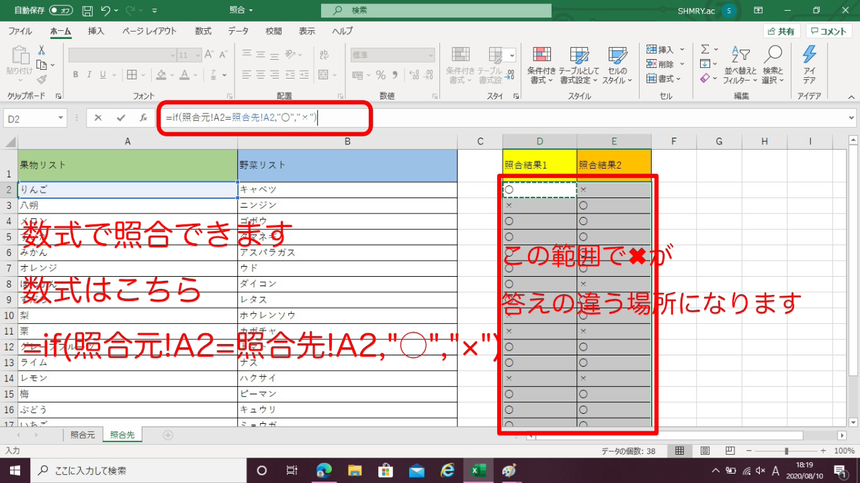Click the Clear eraser icon
The height and width of the screenshot is (483, 860).
(705, 78)
